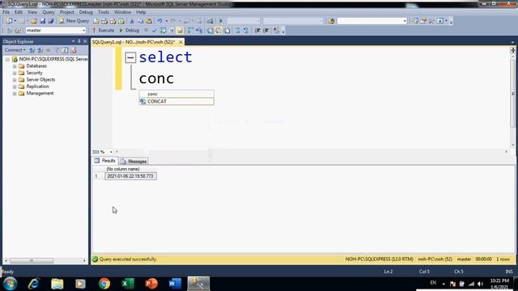The width and height of the screenshot is (518, 291).
Task: Open PowerPoint from the taskbar
Action: click(x=151, y=284)
